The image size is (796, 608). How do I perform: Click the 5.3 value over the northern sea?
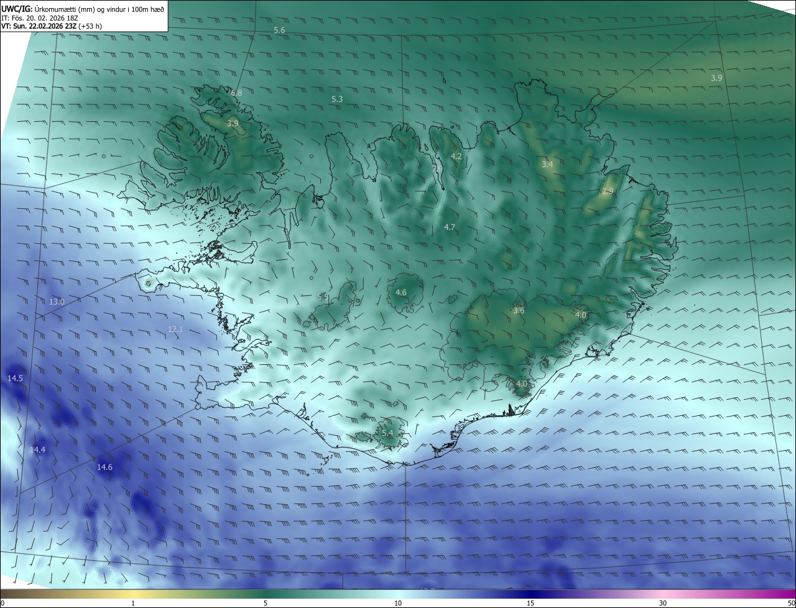pyautogui.click(x=337, y=99)
